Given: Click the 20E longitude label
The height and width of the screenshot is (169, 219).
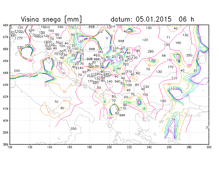Looking at the screenshot, I should [x=109, y=147].
